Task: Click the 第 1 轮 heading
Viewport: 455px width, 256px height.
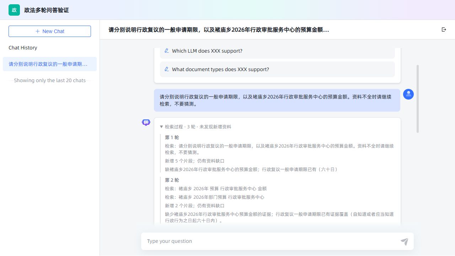Action: (x=172, y=137)
